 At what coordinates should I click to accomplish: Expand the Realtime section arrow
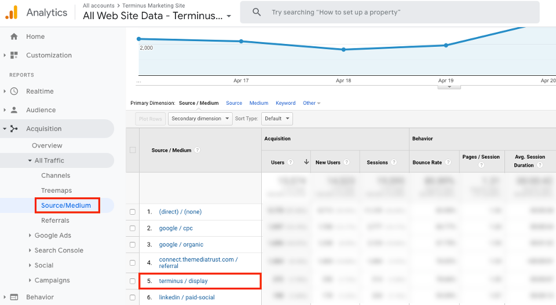pyautogui.click(x=4, y=91)
